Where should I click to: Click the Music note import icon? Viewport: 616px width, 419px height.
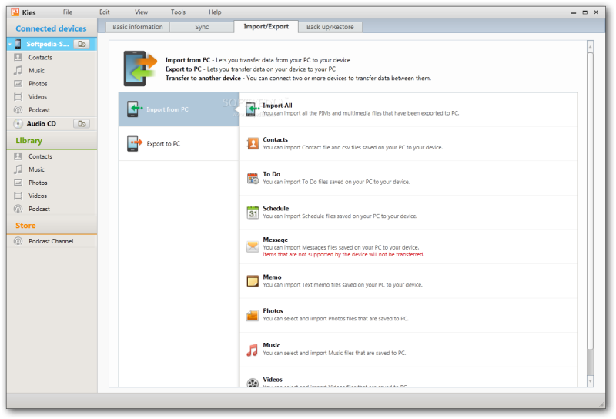click(x=252, y=350)
